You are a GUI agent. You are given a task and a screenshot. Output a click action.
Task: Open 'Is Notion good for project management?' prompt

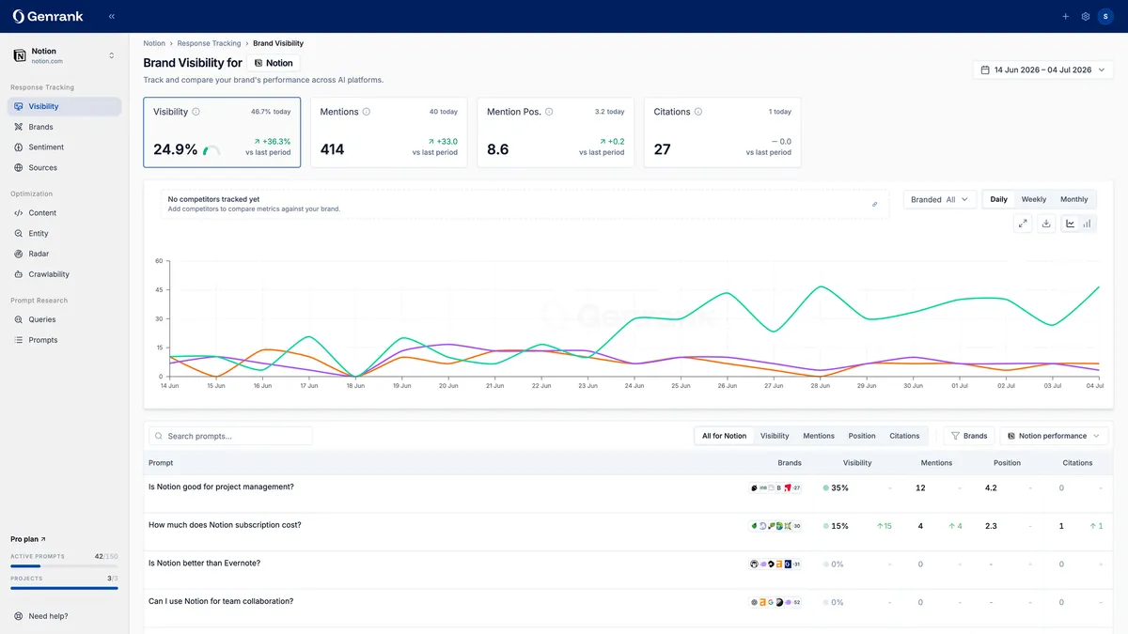click(x=221, y=487)
